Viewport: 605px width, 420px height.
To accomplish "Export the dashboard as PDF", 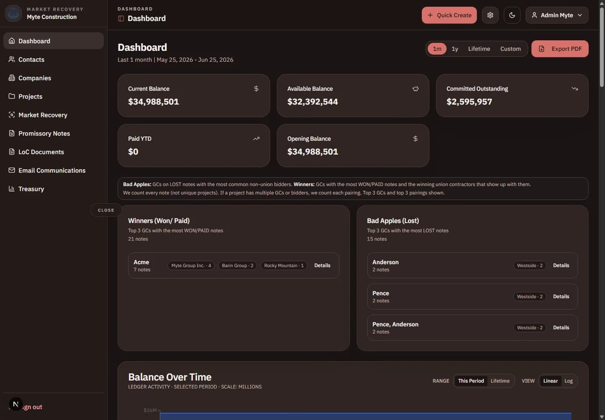I will (x=560, y=49).
